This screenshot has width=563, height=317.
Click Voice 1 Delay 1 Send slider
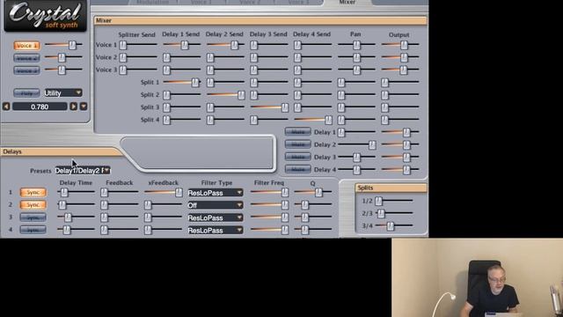[182, 45]
